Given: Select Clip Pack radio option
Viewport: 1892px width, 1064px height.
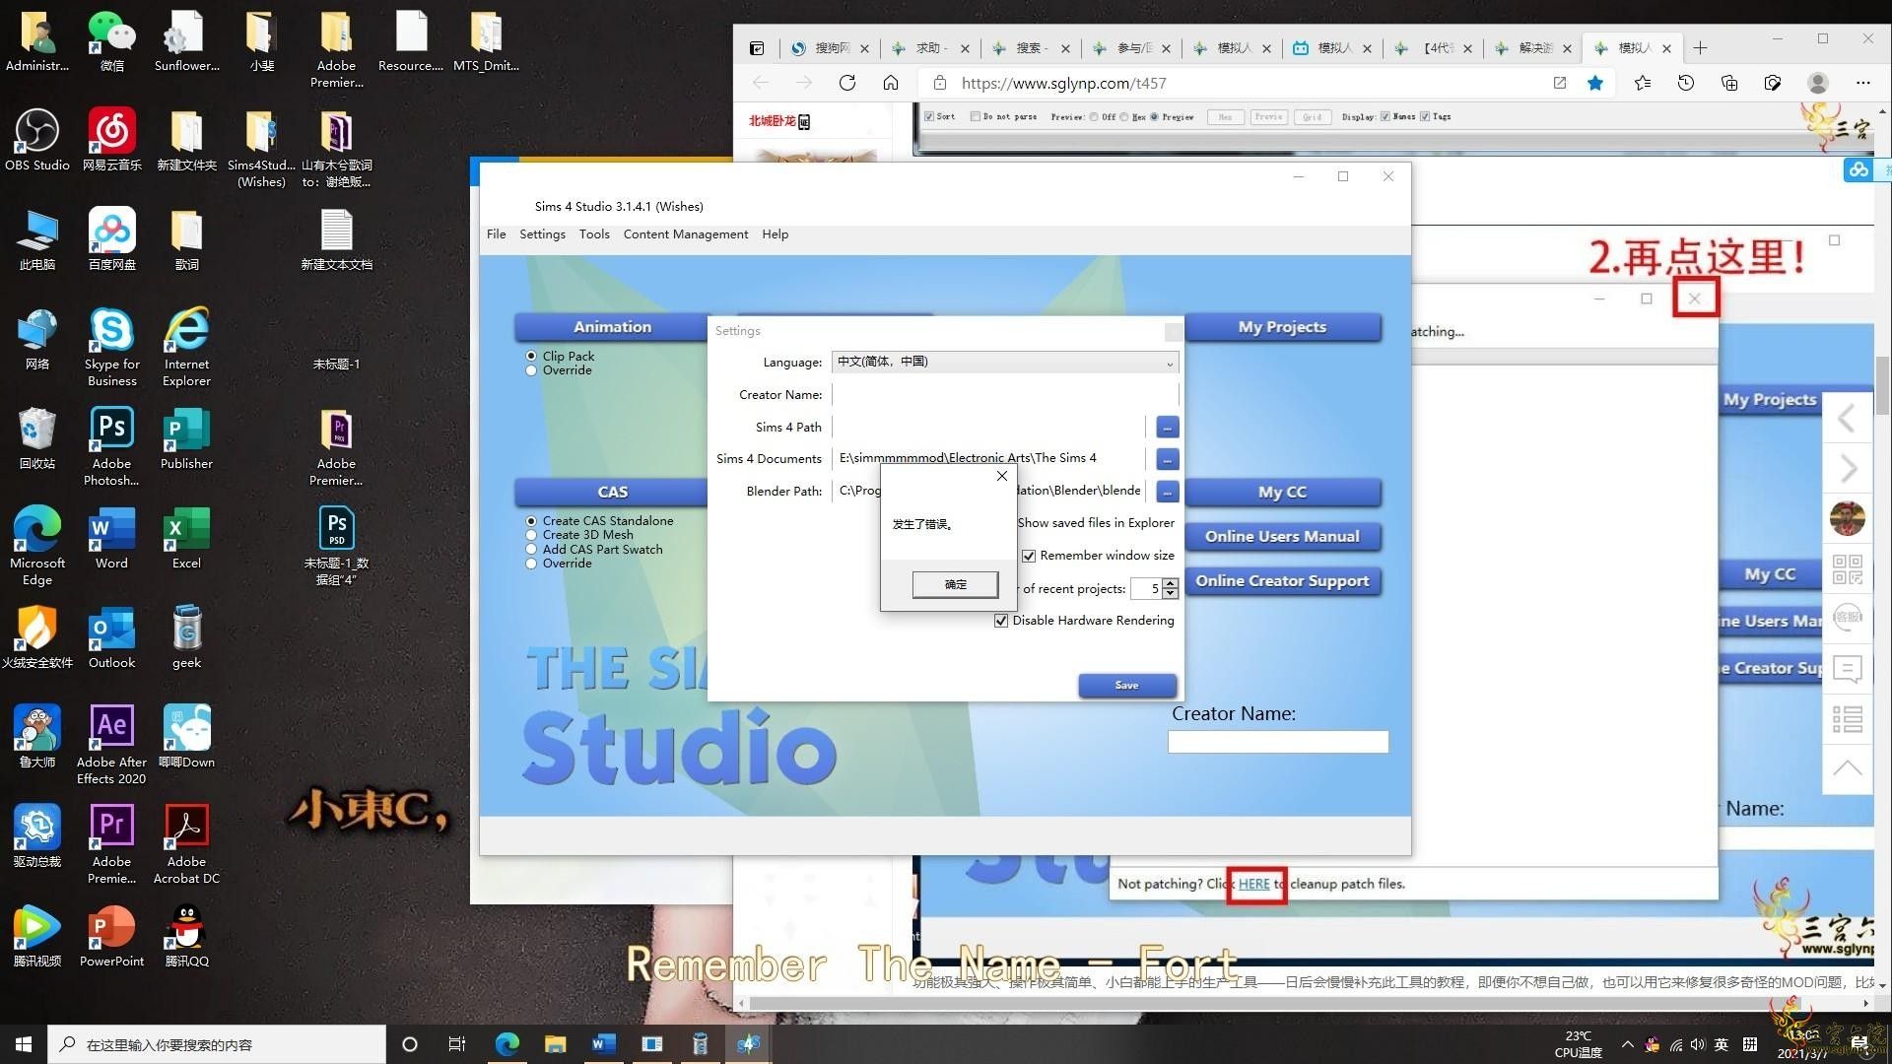Looking at the screenshot, I should coord(531,357).
